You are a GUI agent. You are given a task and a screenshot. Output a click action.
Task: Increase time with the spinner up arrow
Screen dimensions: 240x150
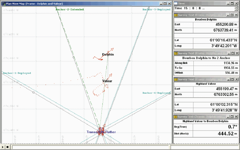click(237, 7)
